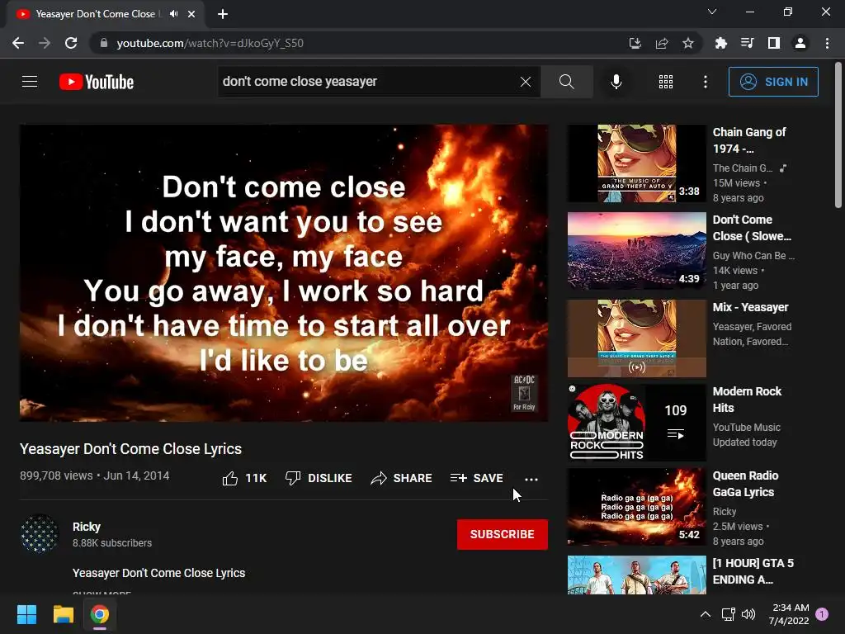Bookmark this tab with star icon

[688, 43]
